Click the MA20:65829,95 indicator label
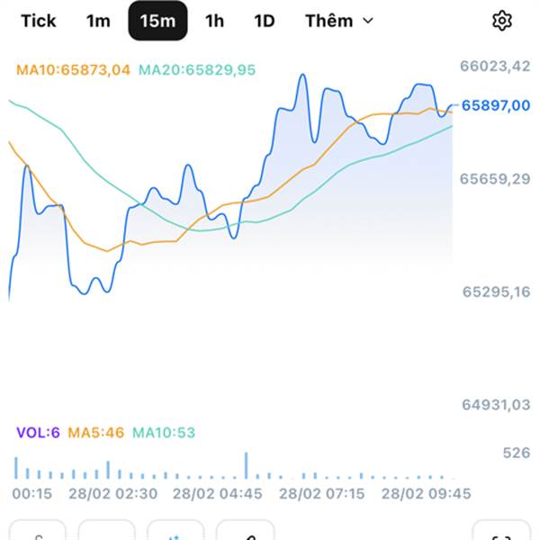This screenshot has height=540, width=540. [x=196, y=68]
